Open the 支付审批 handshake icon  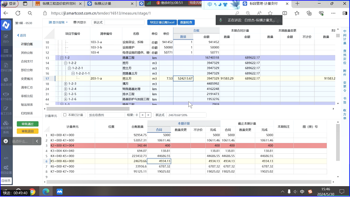[6, 96]
